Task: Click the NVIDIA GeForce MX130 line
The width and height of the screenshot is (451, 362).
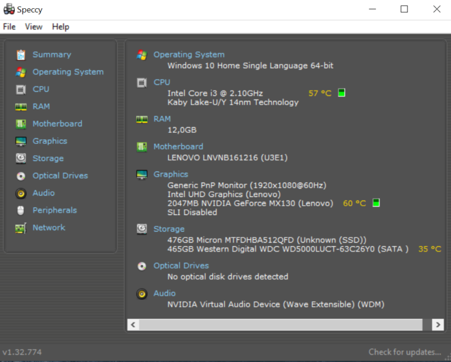Action: point(250,203)
